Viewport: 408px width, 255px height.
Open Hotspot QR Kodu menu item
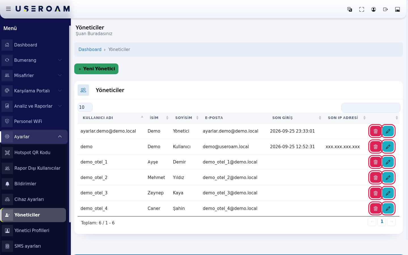click(x=34, y=152)
